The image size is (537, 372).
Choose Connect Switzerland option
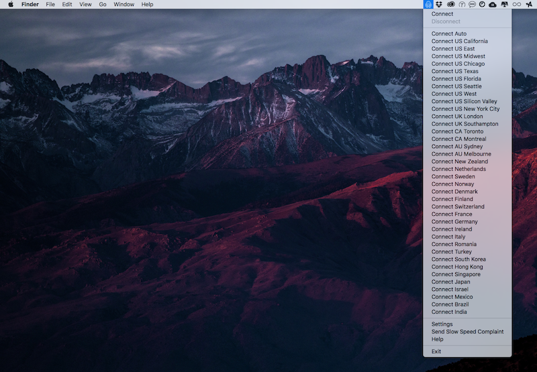click(458, 206)
